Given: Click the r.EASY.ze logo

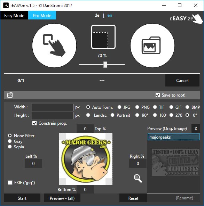Looking at the screenshot, I should click(x=186, y=19).
